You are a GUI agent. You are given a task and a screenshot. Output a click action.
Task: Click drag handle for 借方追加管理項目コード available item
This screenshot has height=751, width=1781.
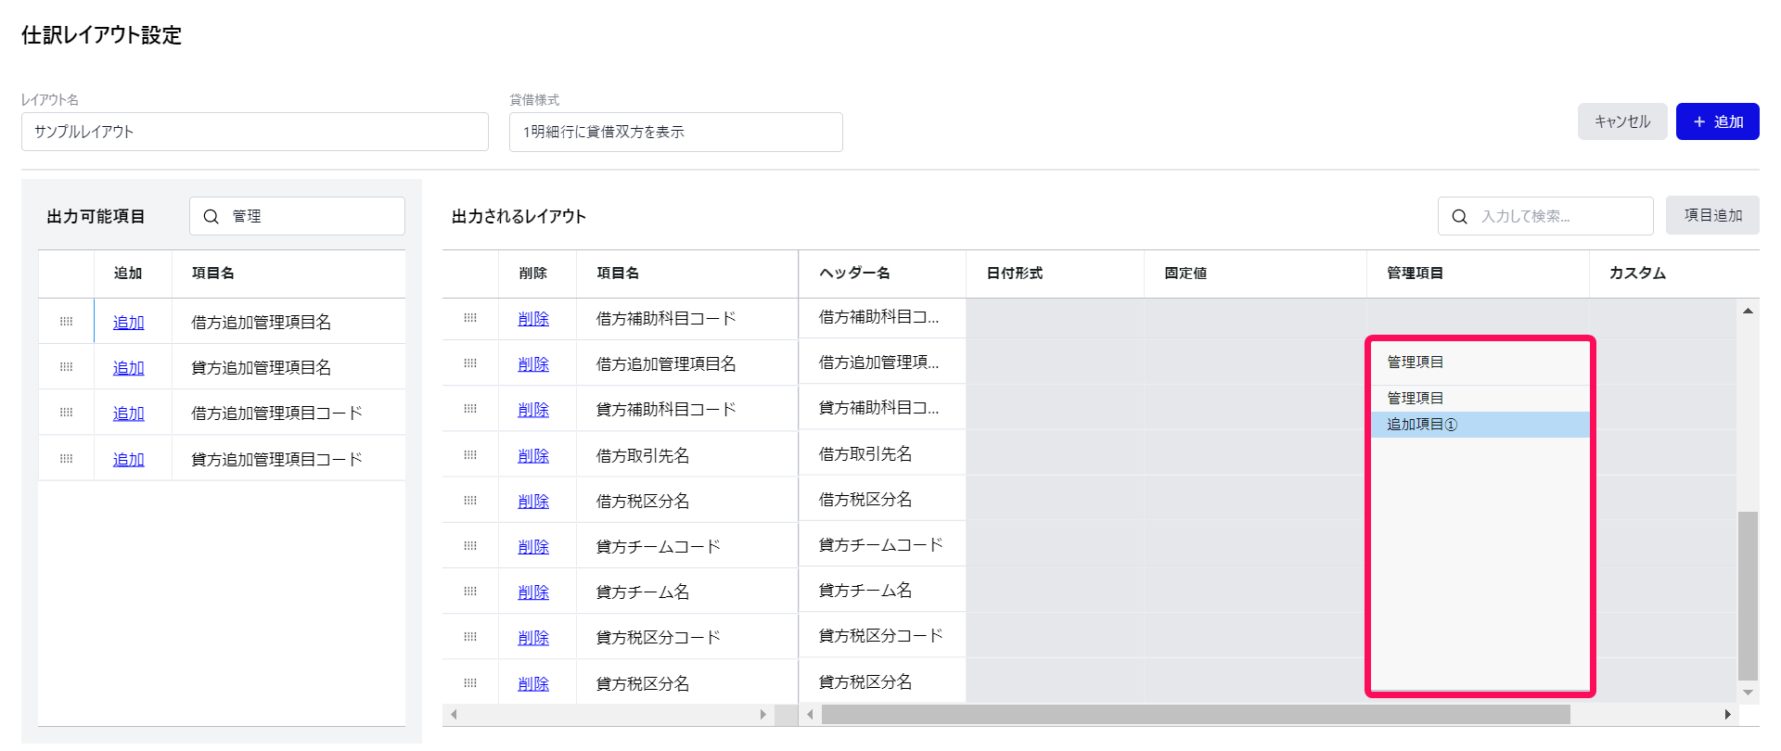(66, 413)
